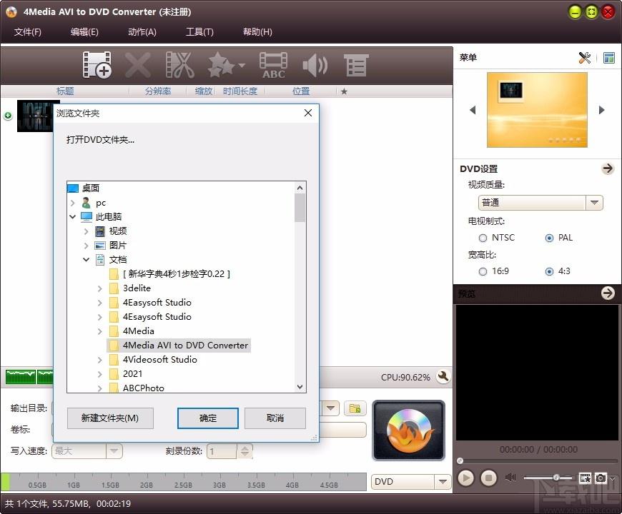Open DVD disc type dropdown
Image resolution: width=622 pixels, height=514 pixels.
(x=443, y=482)
